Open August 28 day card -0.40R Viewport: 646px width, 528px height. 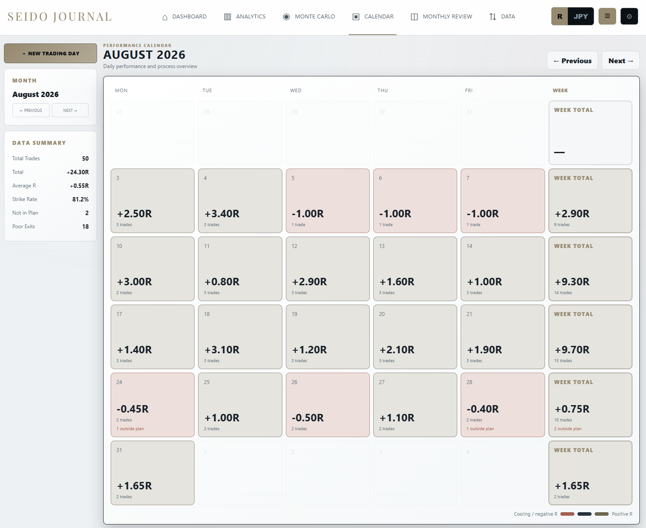(x=503, y=405)
